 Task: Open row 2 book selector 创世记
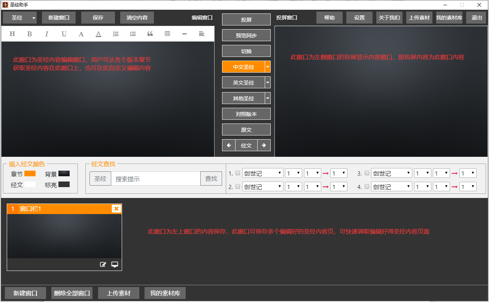(262, 186)
